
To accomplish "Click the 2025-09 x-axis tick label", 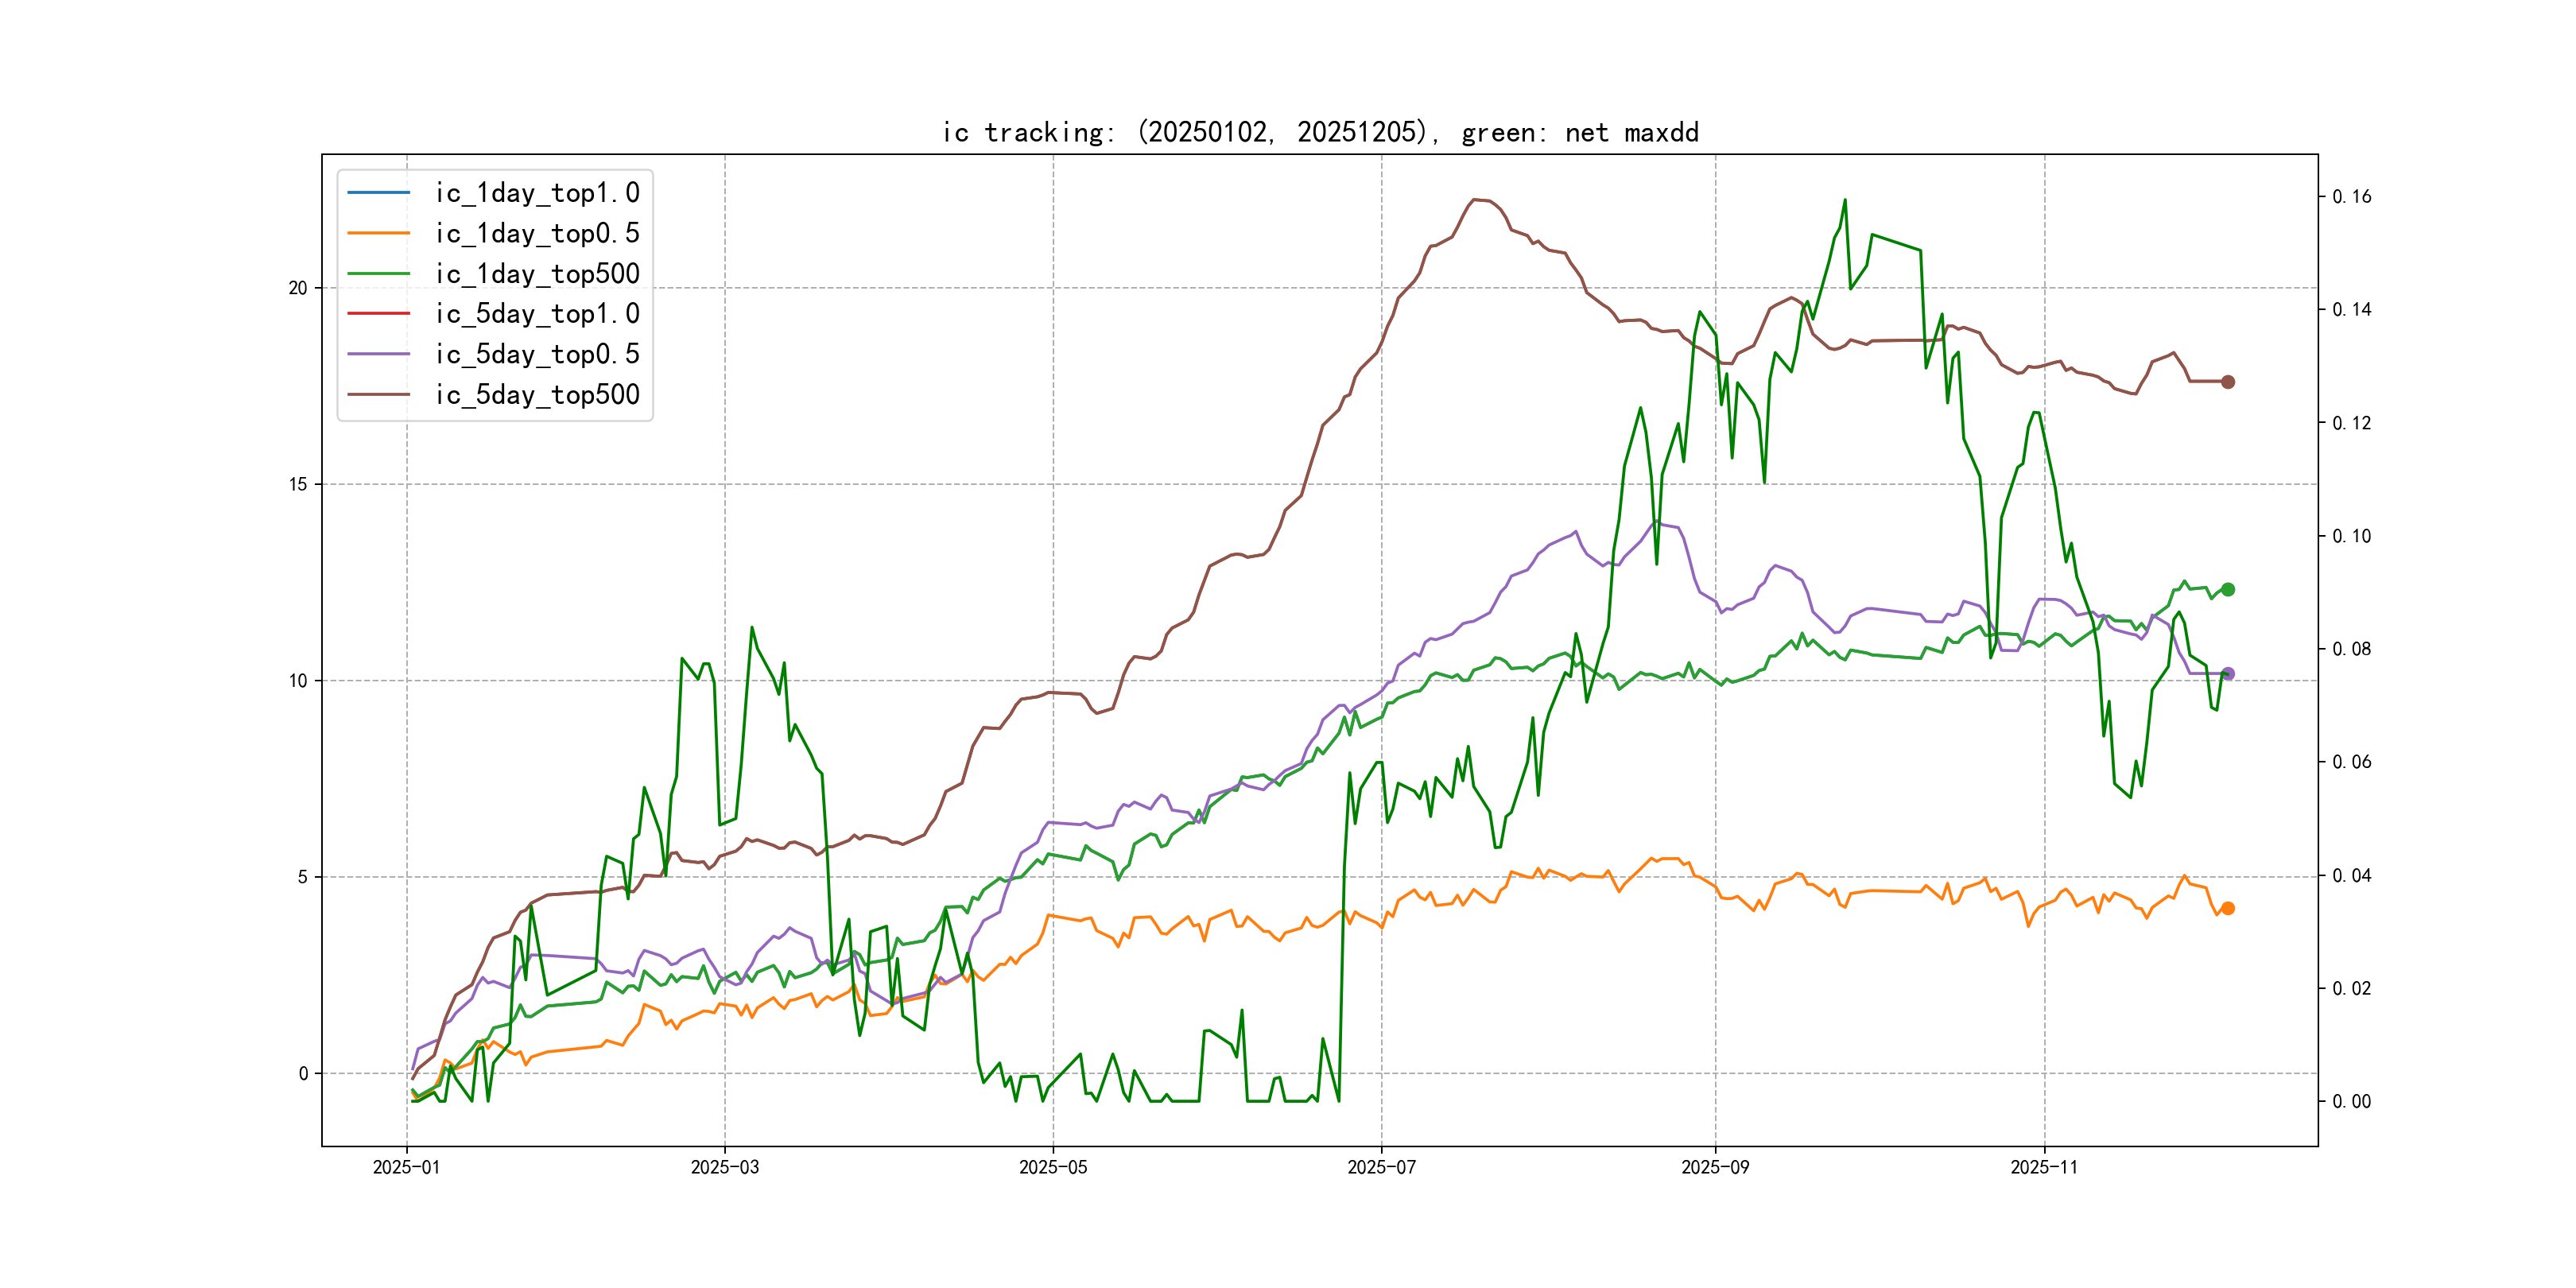I will coord(1715,1168).
